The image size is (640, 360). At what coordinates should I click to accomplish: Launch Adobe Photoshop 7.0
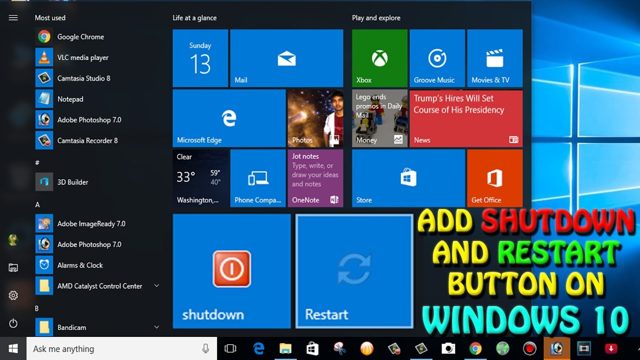[89, 119]
